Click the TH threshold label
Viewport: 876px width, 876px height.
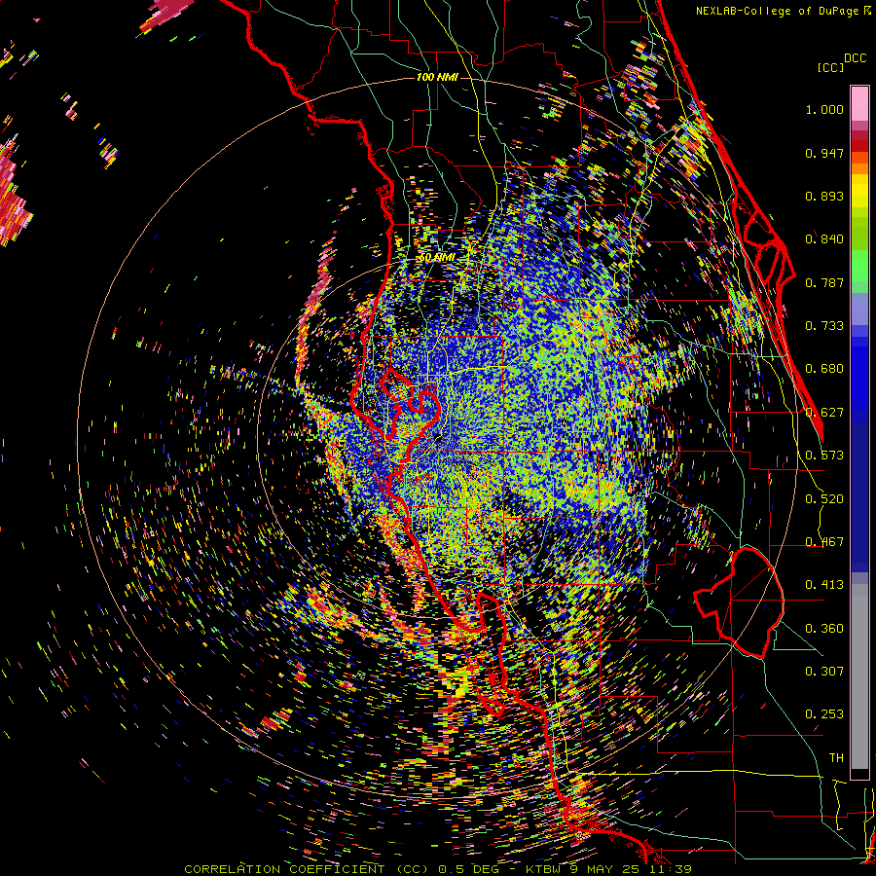[836, 758]
